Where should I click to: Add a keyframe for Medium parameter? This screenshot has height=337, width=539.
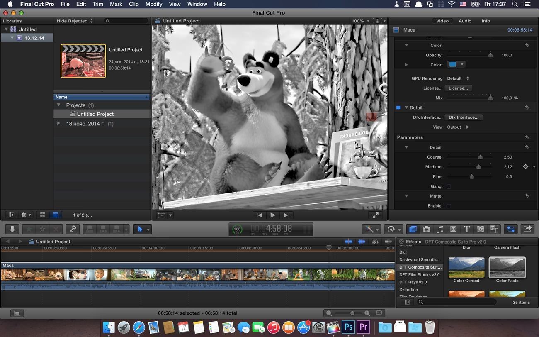tap(525, 167)
